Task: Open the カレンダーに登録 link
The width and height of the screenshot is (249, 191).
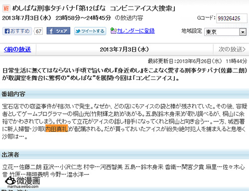Action: tap(136, 31)
